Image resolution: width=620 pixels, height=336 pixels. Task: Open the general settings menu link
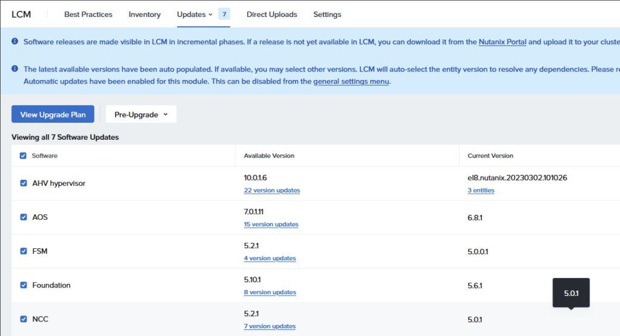351,82
